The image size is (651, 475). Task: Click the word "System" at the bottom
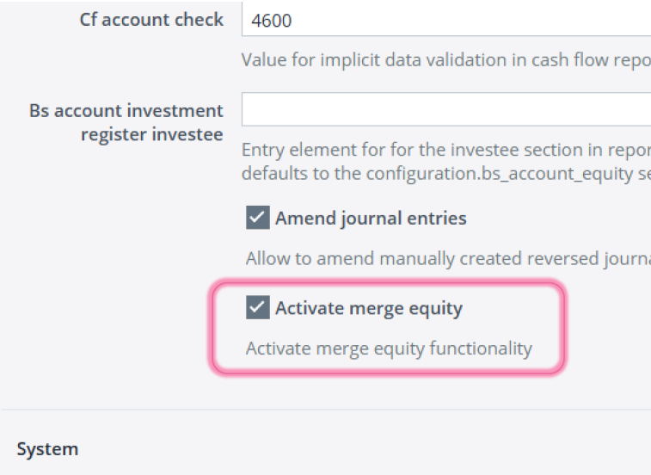47,449
